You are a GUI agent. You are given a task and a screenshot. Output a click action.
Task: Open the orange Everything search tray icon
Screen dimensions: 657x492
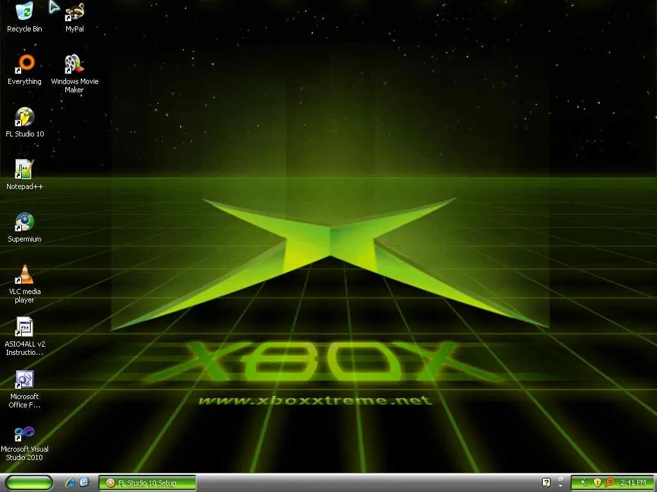pyautogui.click(x=610, y=483)
